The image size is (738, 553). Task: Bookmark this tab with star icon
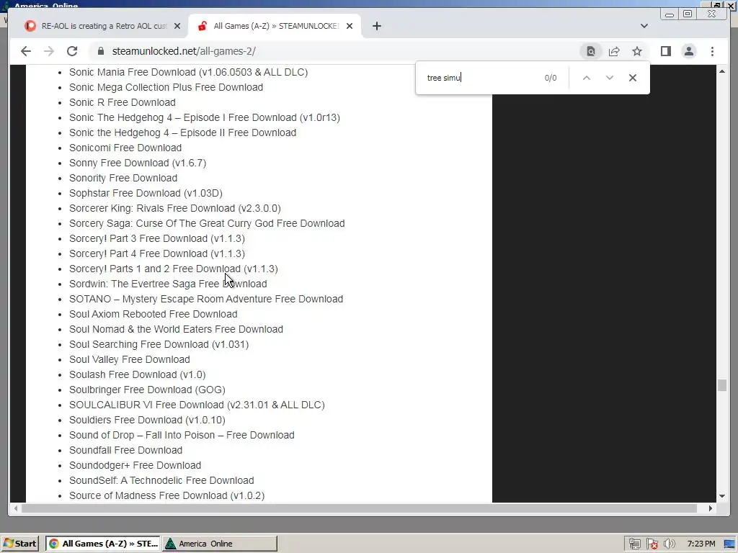[x=637, y=51]
